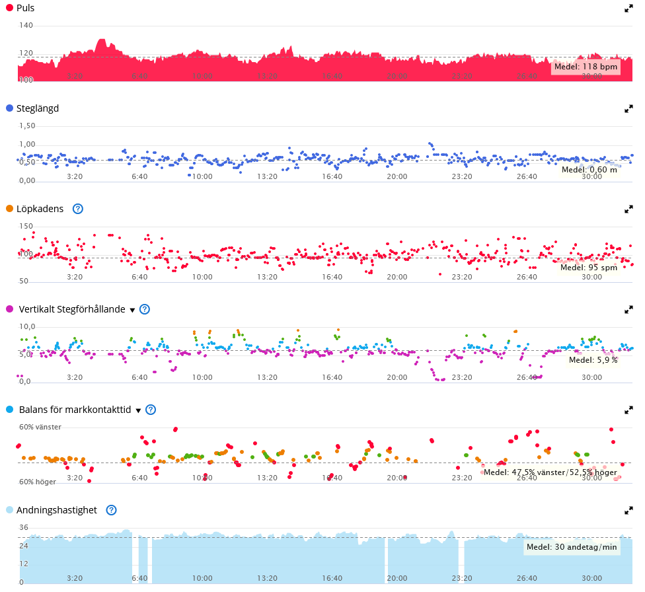Click the 150 axis value on Löpkadens chart
The image size is (645, 592).
tap(26, 226)
